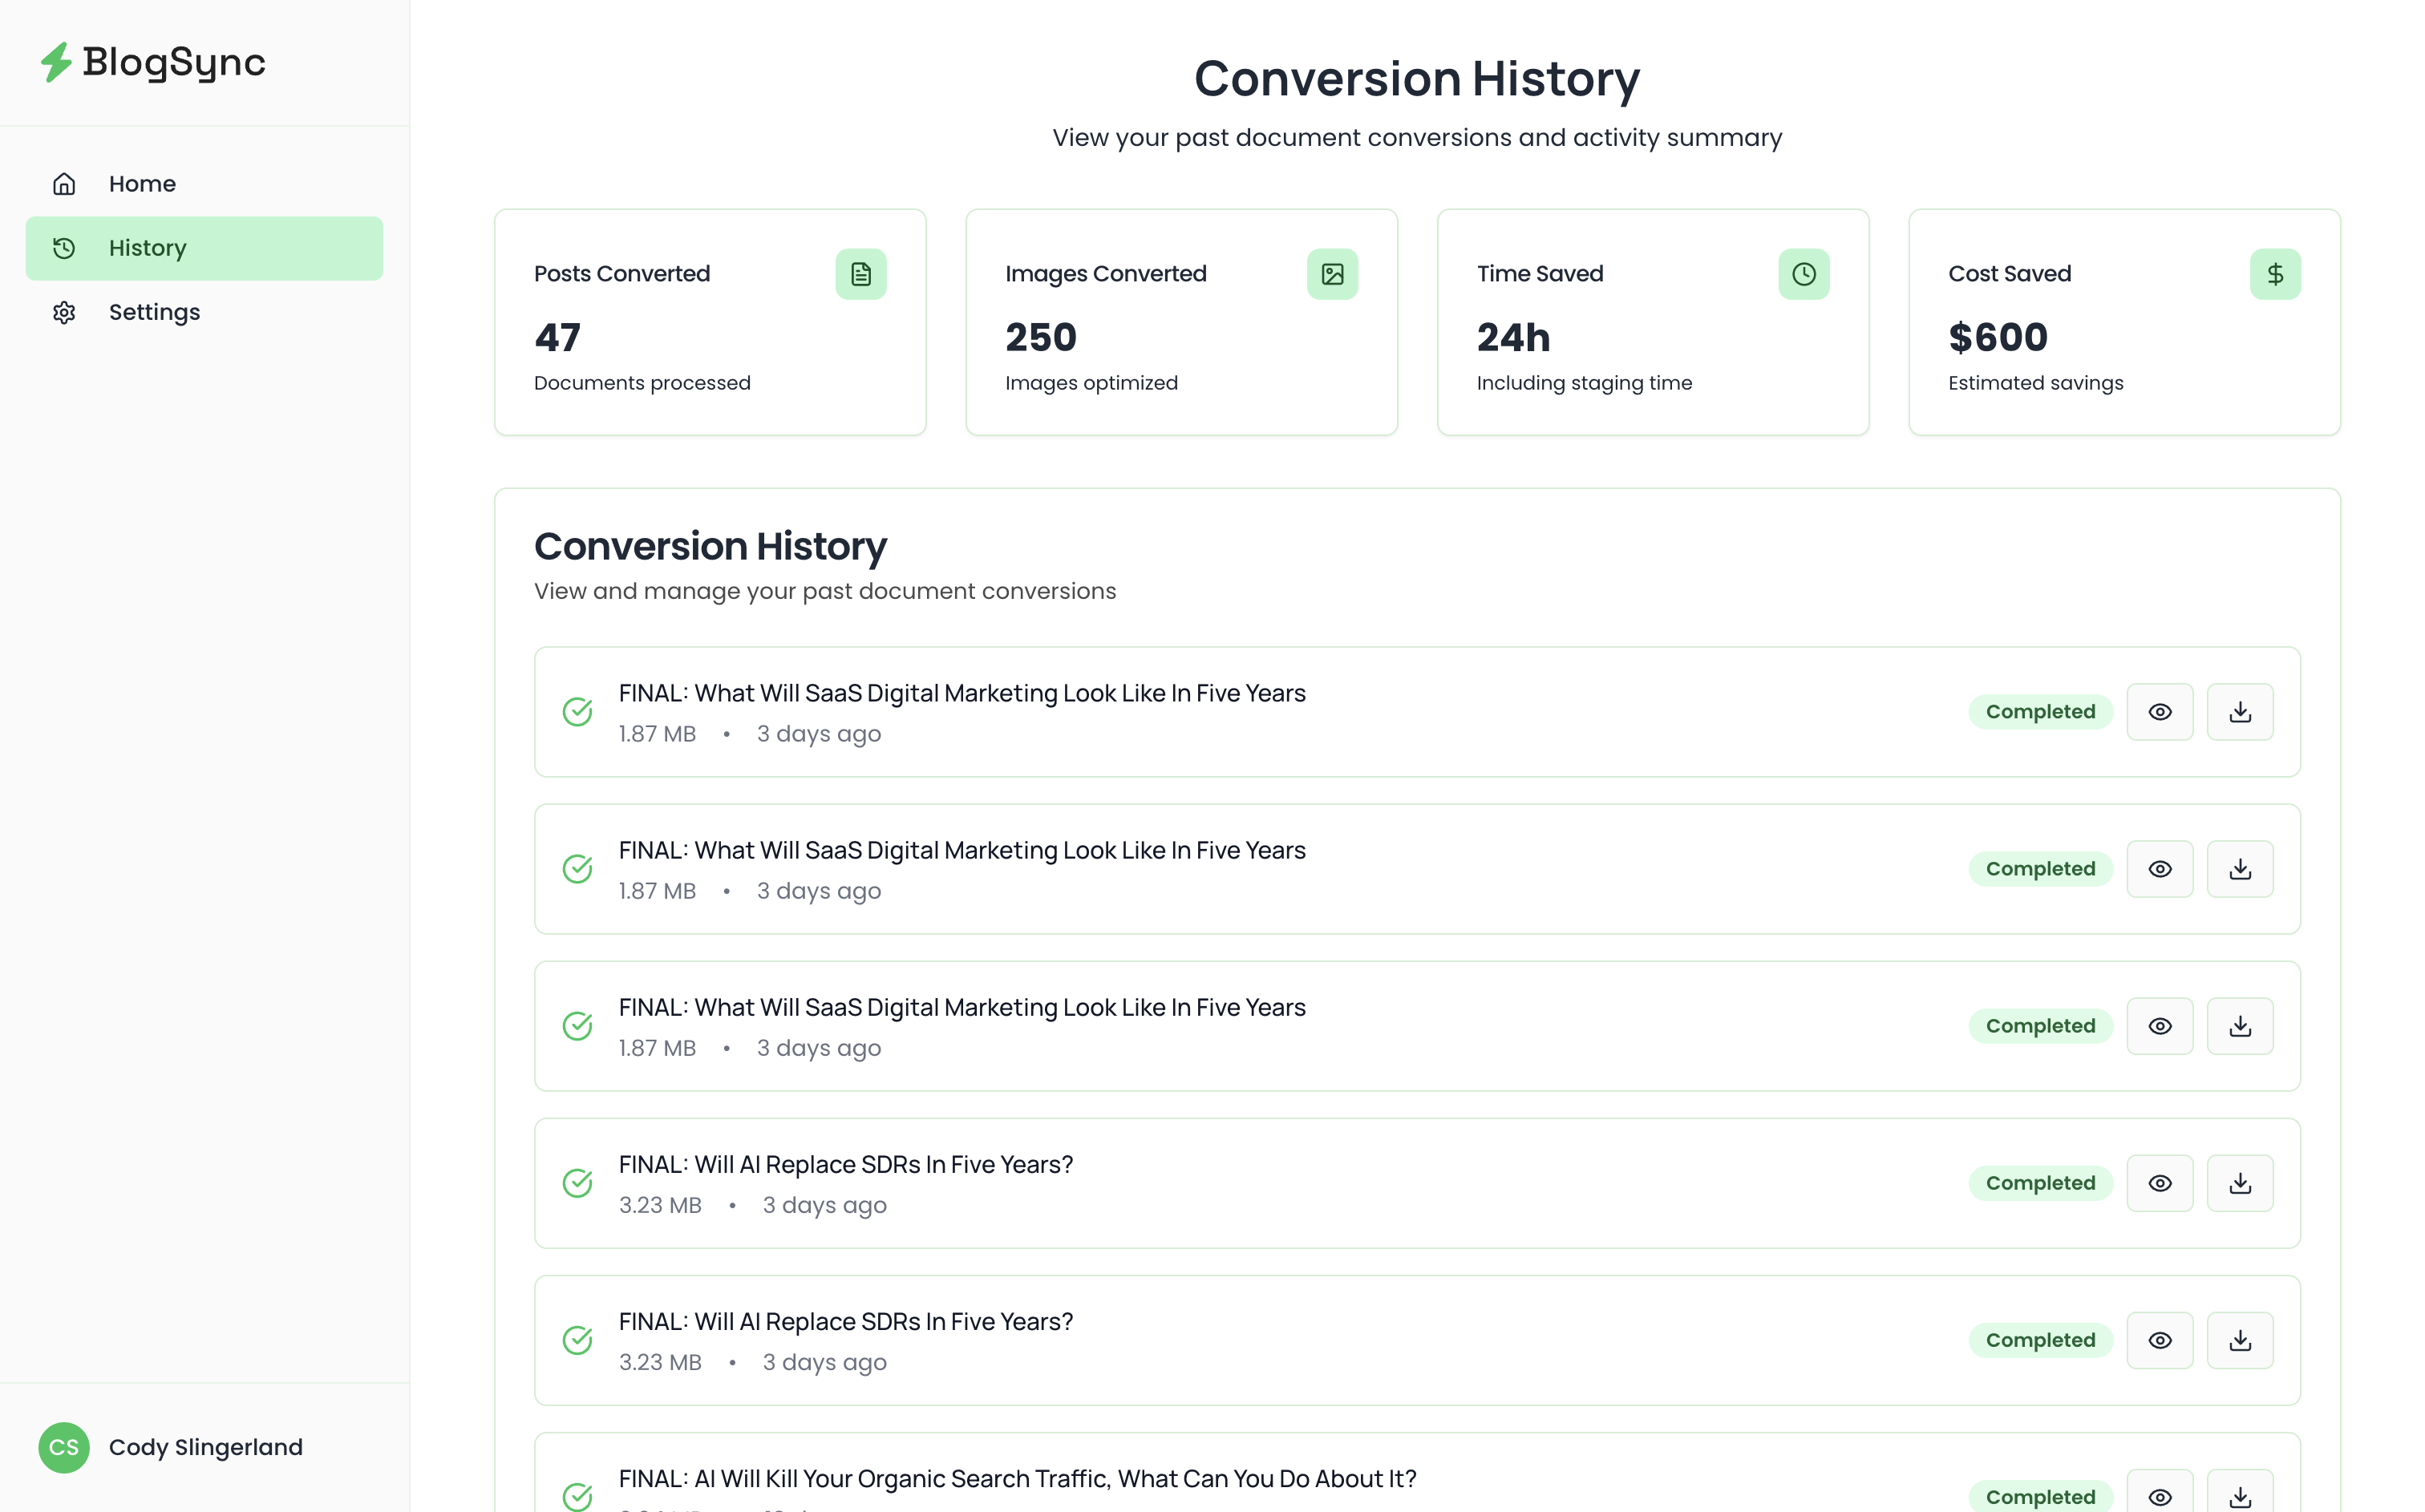Click the Cost Saved dollar icon

(2274, 274)
